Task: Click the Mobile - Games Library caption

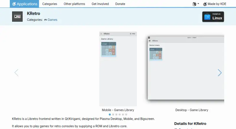Action: (118, 110)
